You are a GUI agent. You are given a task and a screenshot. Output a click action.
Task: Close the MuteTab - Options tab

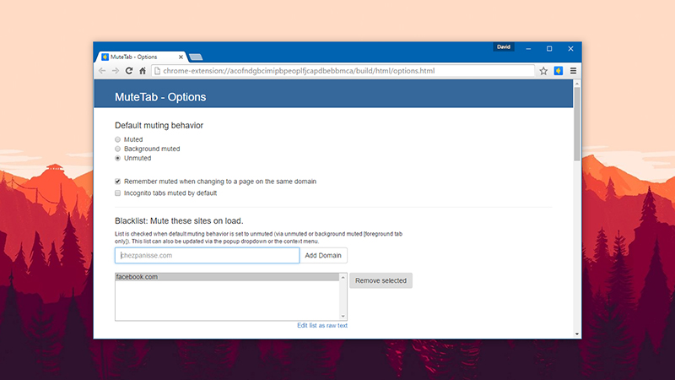(181, 57)
